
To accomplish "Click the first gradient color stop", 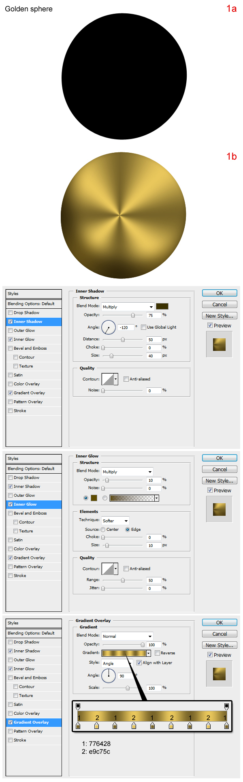I will click(78, 726).
